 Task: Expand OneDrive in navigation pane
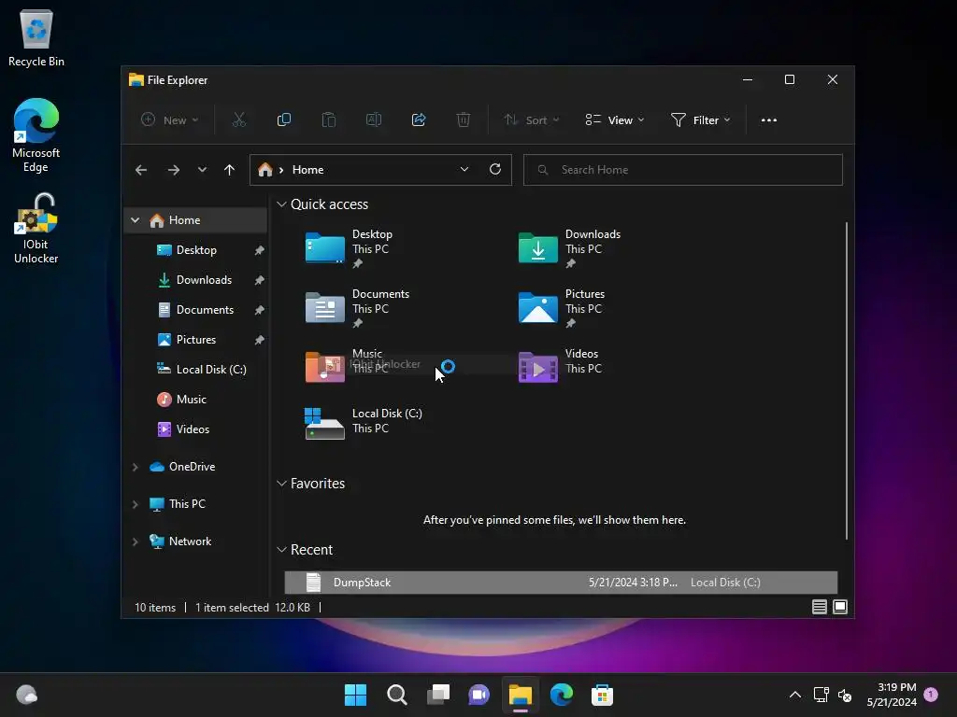point(135,467)
